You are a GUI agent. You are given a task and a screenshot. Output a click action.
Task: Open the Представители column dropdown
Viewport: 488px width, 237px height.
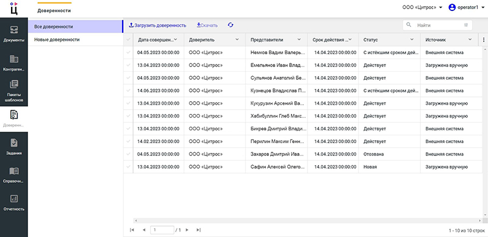click(299, 40)
